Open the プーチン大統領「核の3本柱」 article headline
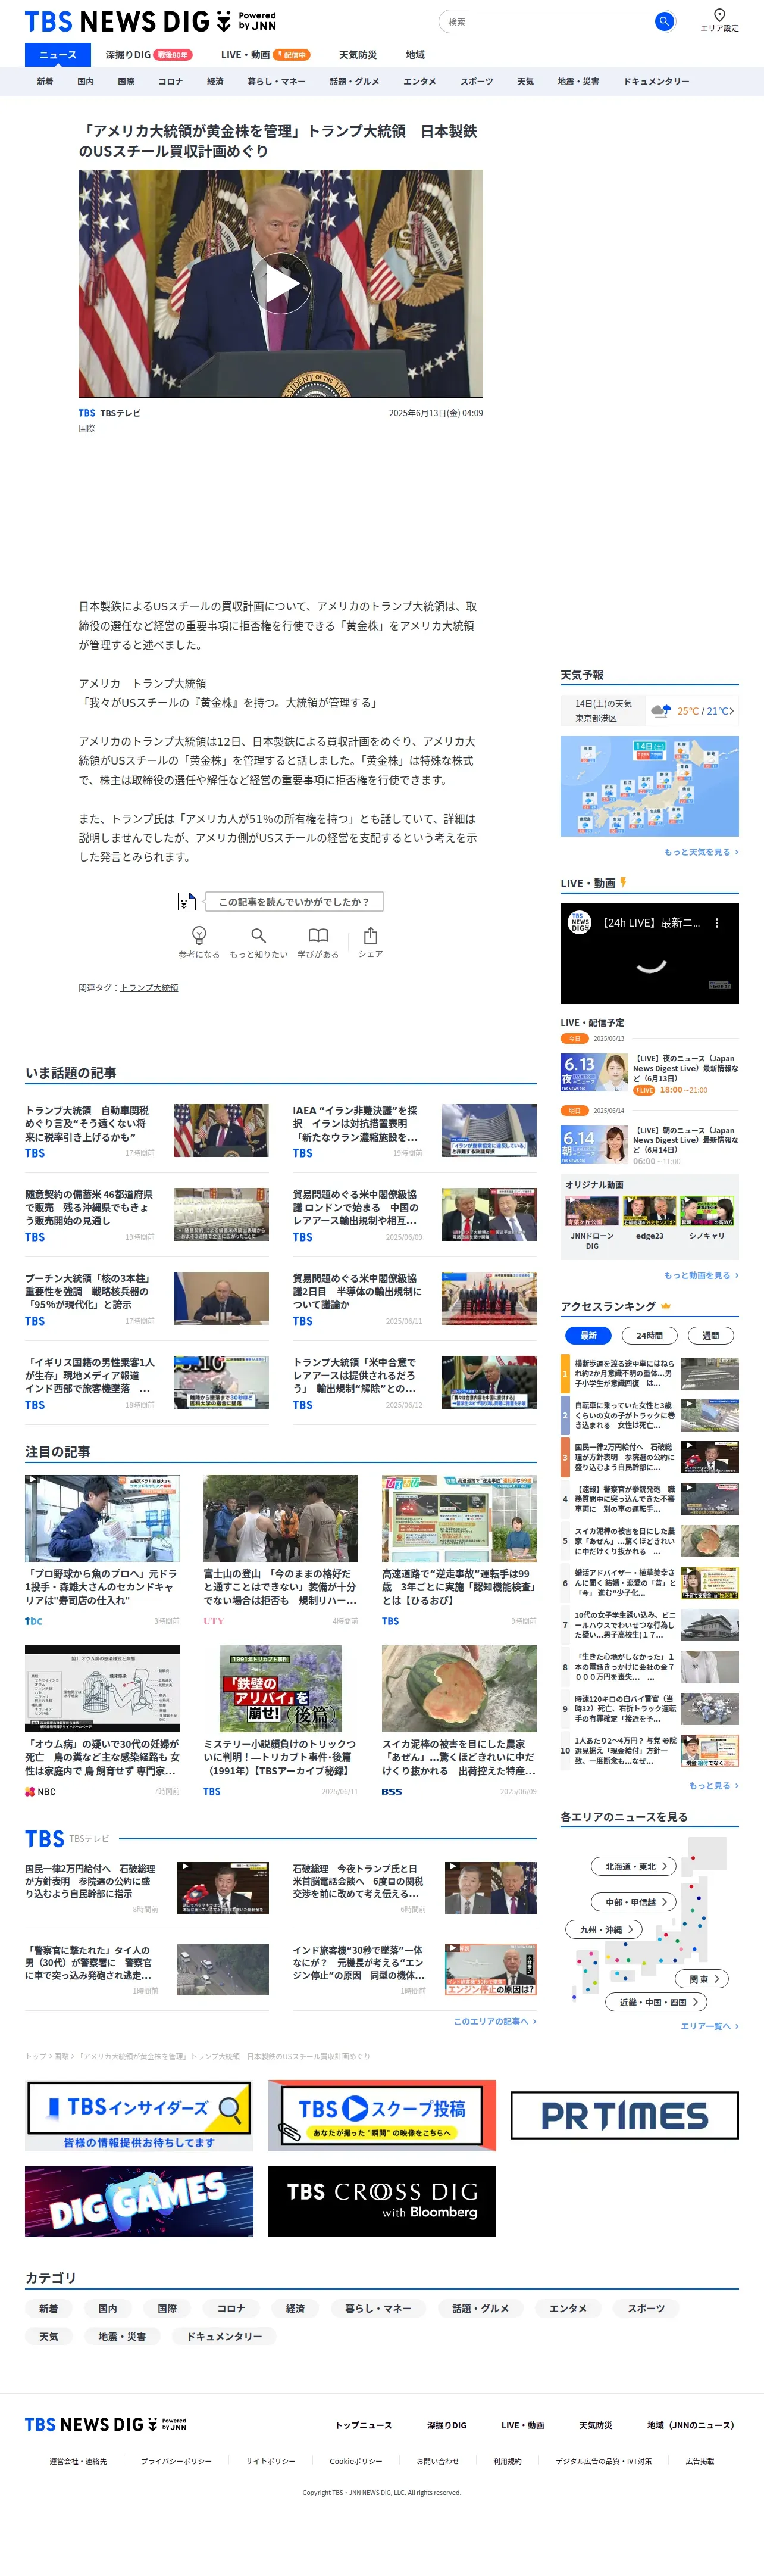Screen dimensions: 764x2576 pos(89,1291)
